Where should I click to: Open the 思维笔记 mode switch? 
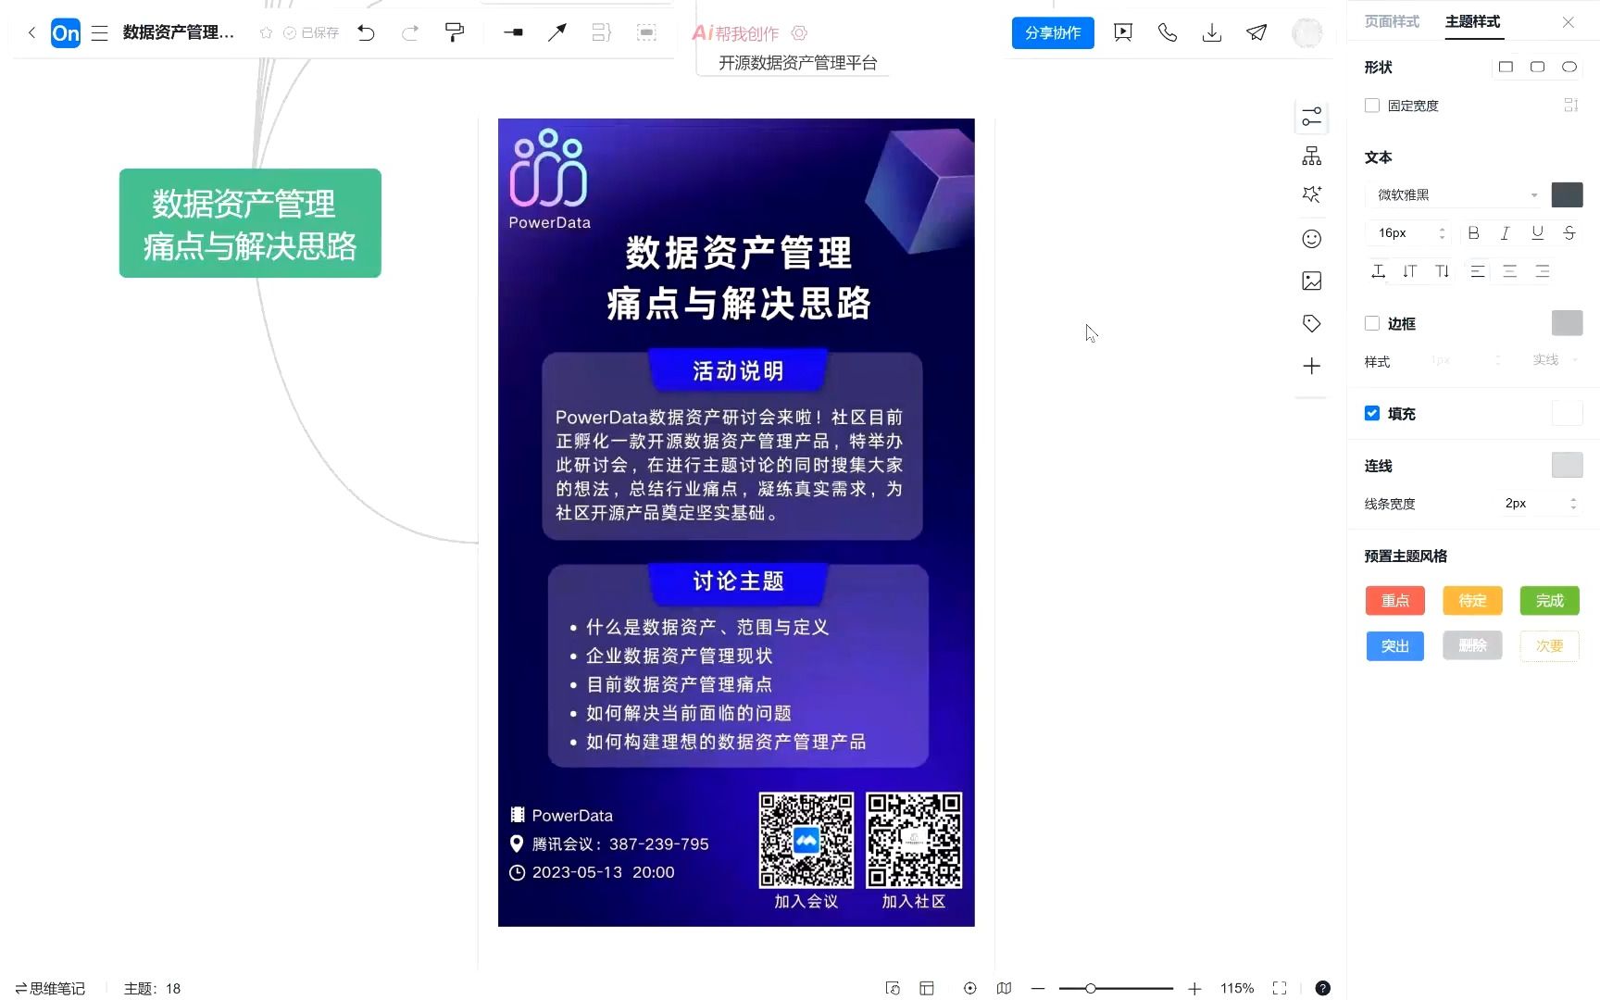[x=50, y=988]
